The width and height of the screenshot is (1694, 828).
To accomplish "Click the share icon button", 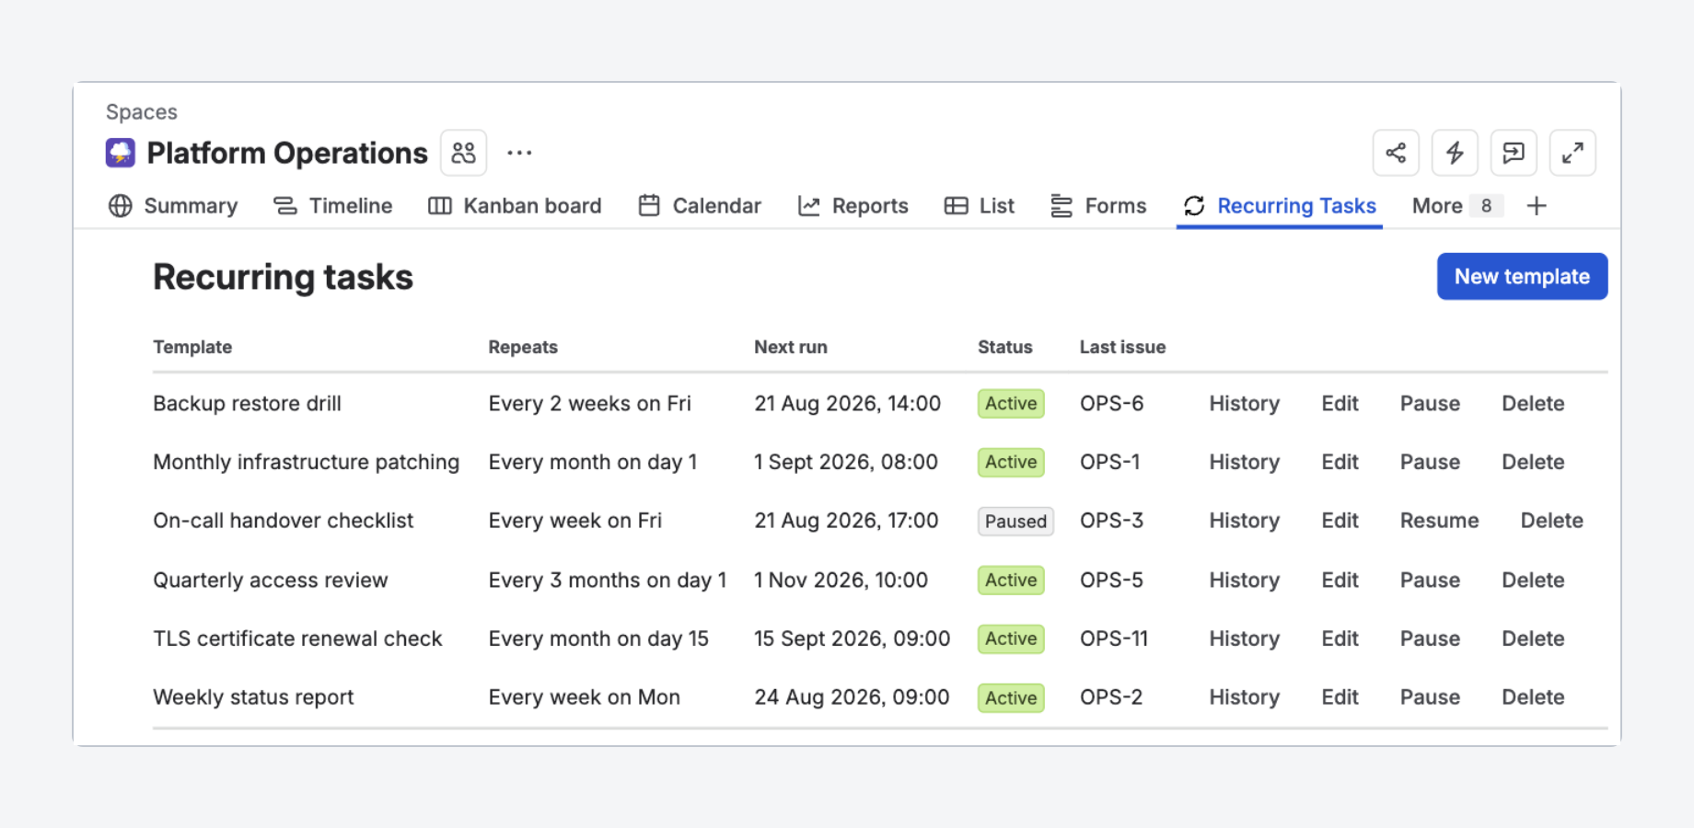I will coord(1396,153).
